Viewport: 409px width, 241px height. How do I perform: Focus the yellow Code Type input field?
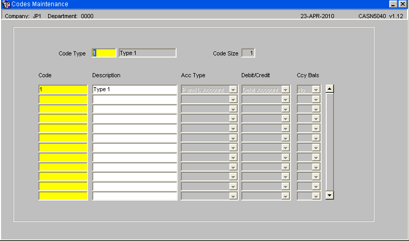tap(104, 53)
